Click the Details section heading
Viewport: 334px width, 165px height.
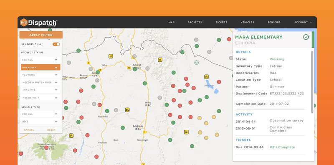[x=243, y=52]
